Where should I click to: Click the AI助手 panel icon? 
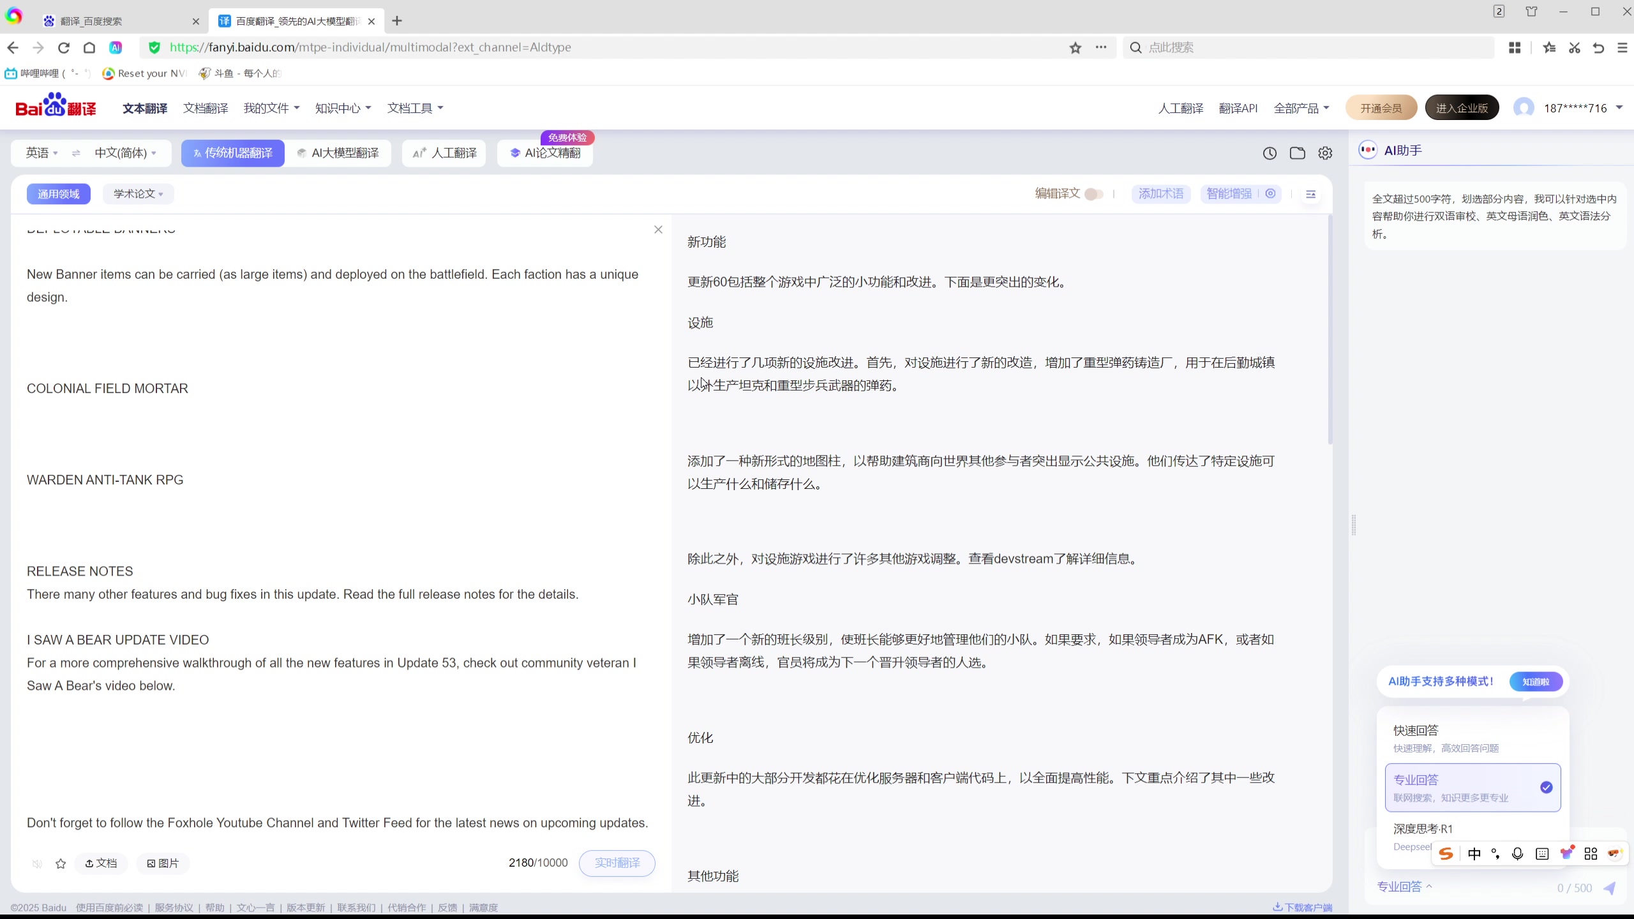[1368, 151]
